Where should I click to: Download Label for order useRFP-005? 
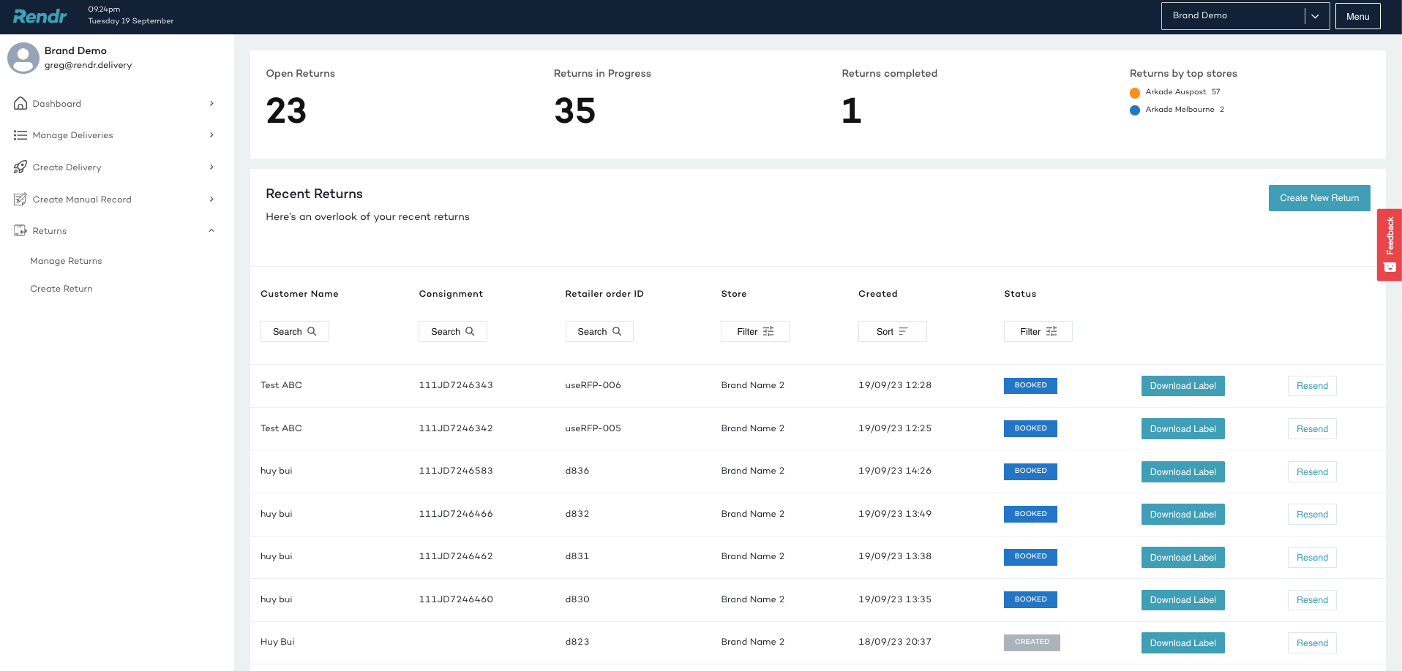pos(1183,429)
